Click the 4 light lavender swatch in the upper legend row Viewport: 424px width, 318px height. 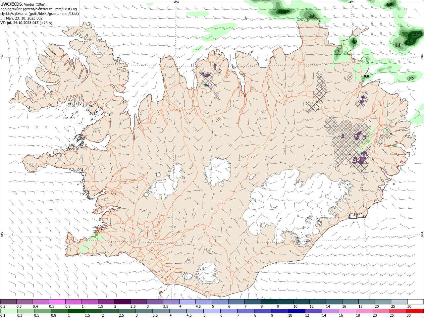tap(187, 302)
